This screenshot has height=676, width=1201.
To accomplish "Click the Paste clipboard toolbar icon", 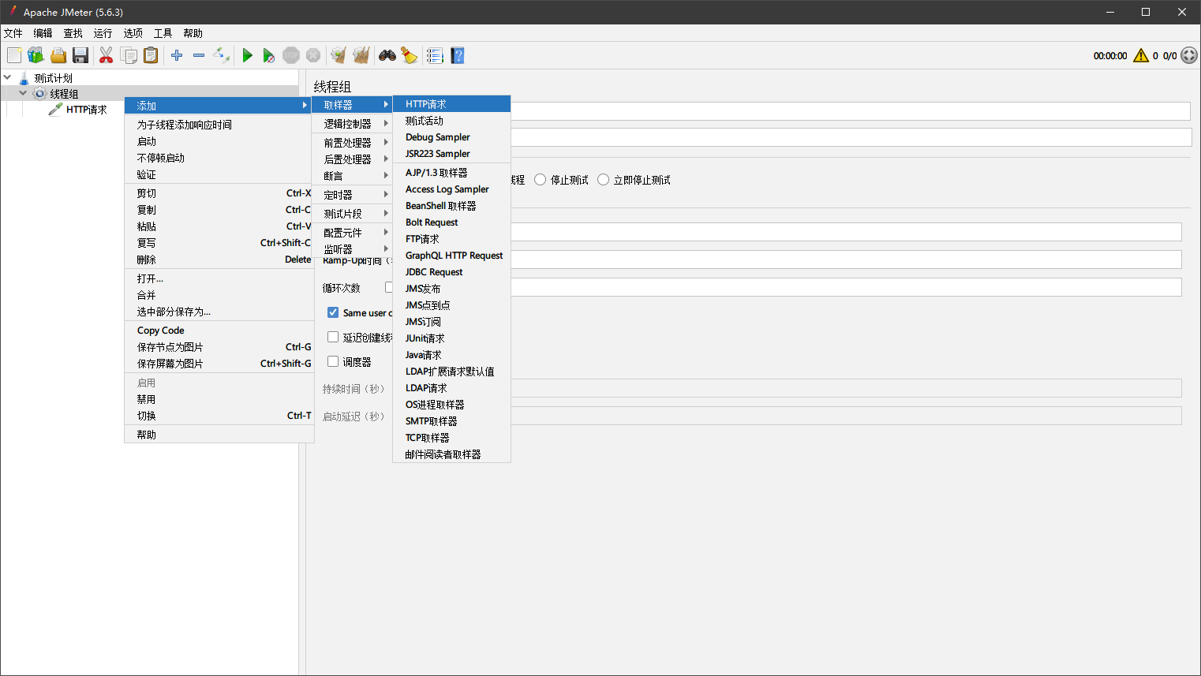I will 151,55.
